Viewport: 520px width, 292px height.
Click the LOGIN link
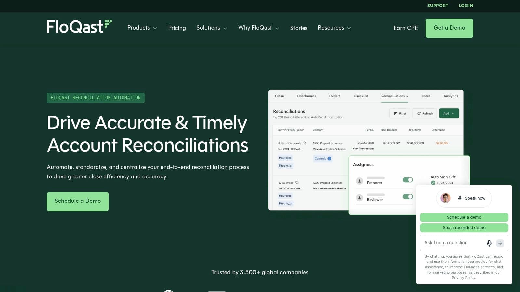[x=466, y=6]
